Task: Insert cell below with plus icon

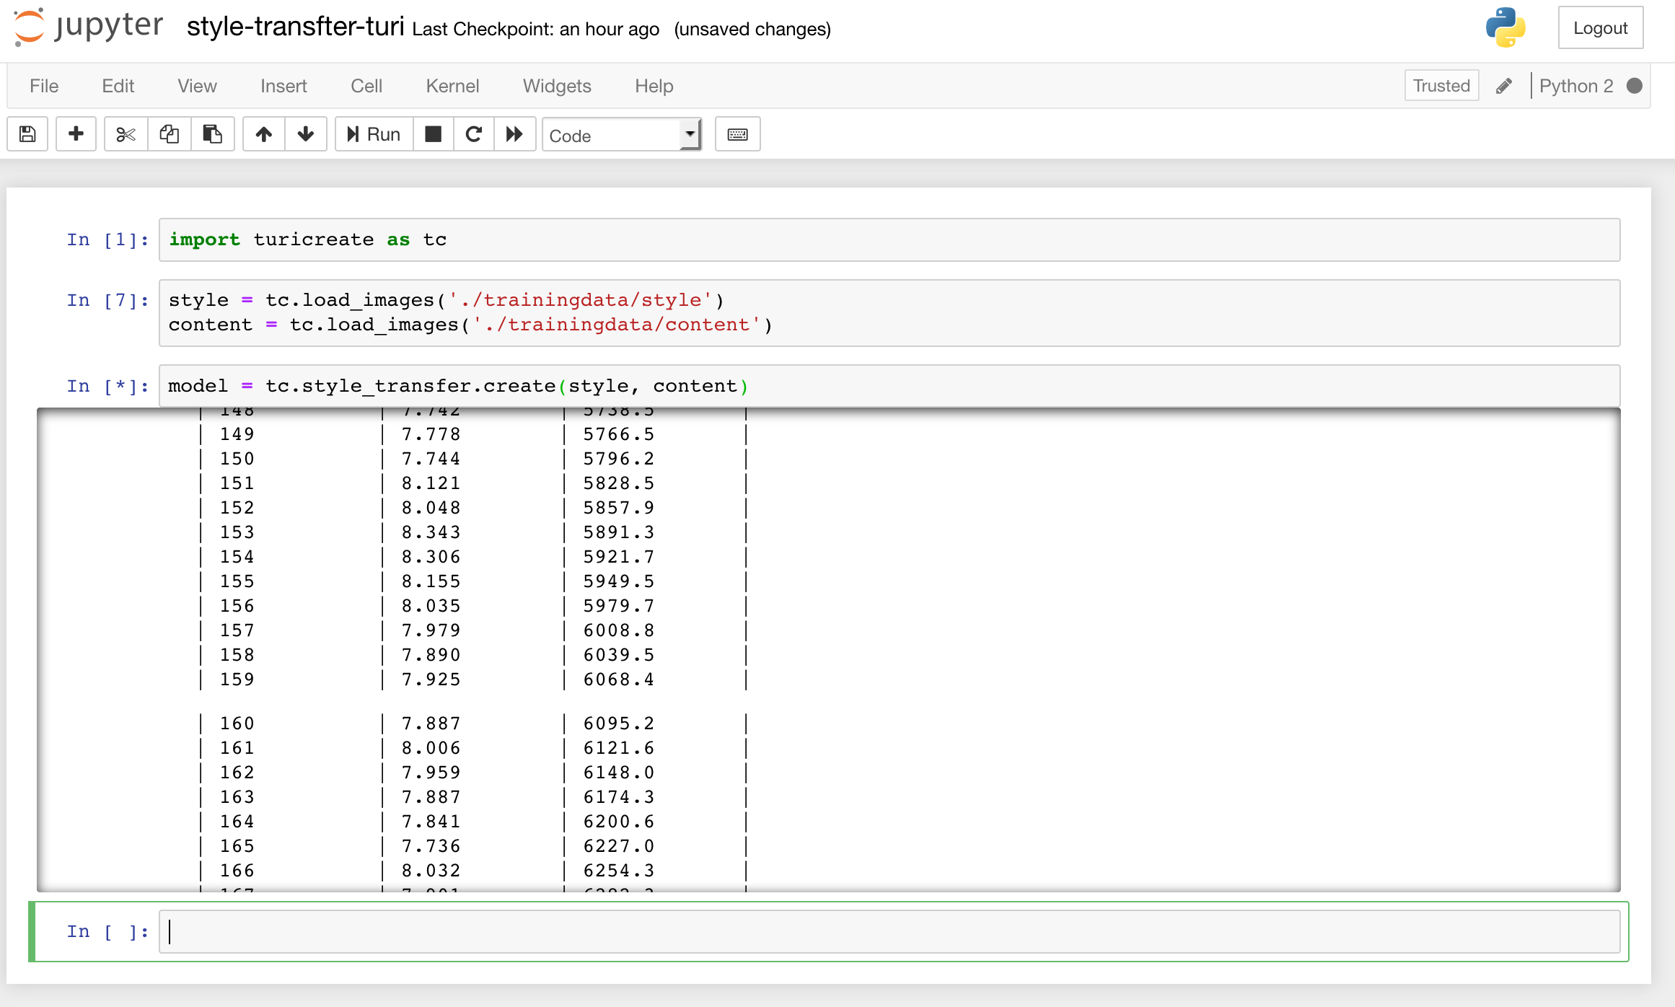Action: click(x=76, y=134)
